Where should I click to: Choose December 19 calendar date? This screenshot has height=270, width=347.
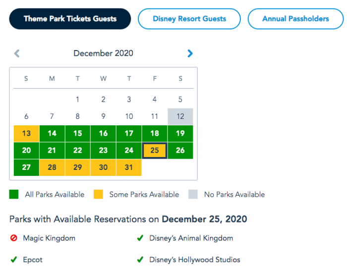[x=180, y=133]
